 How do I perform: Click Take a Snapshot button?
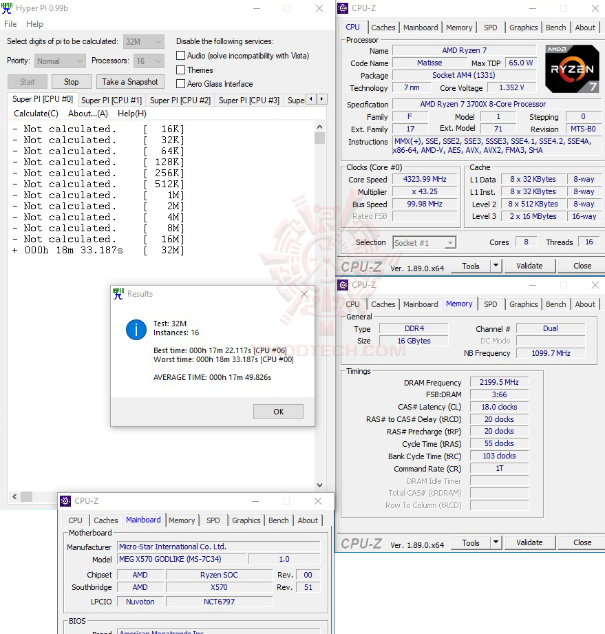coord(130,82)
